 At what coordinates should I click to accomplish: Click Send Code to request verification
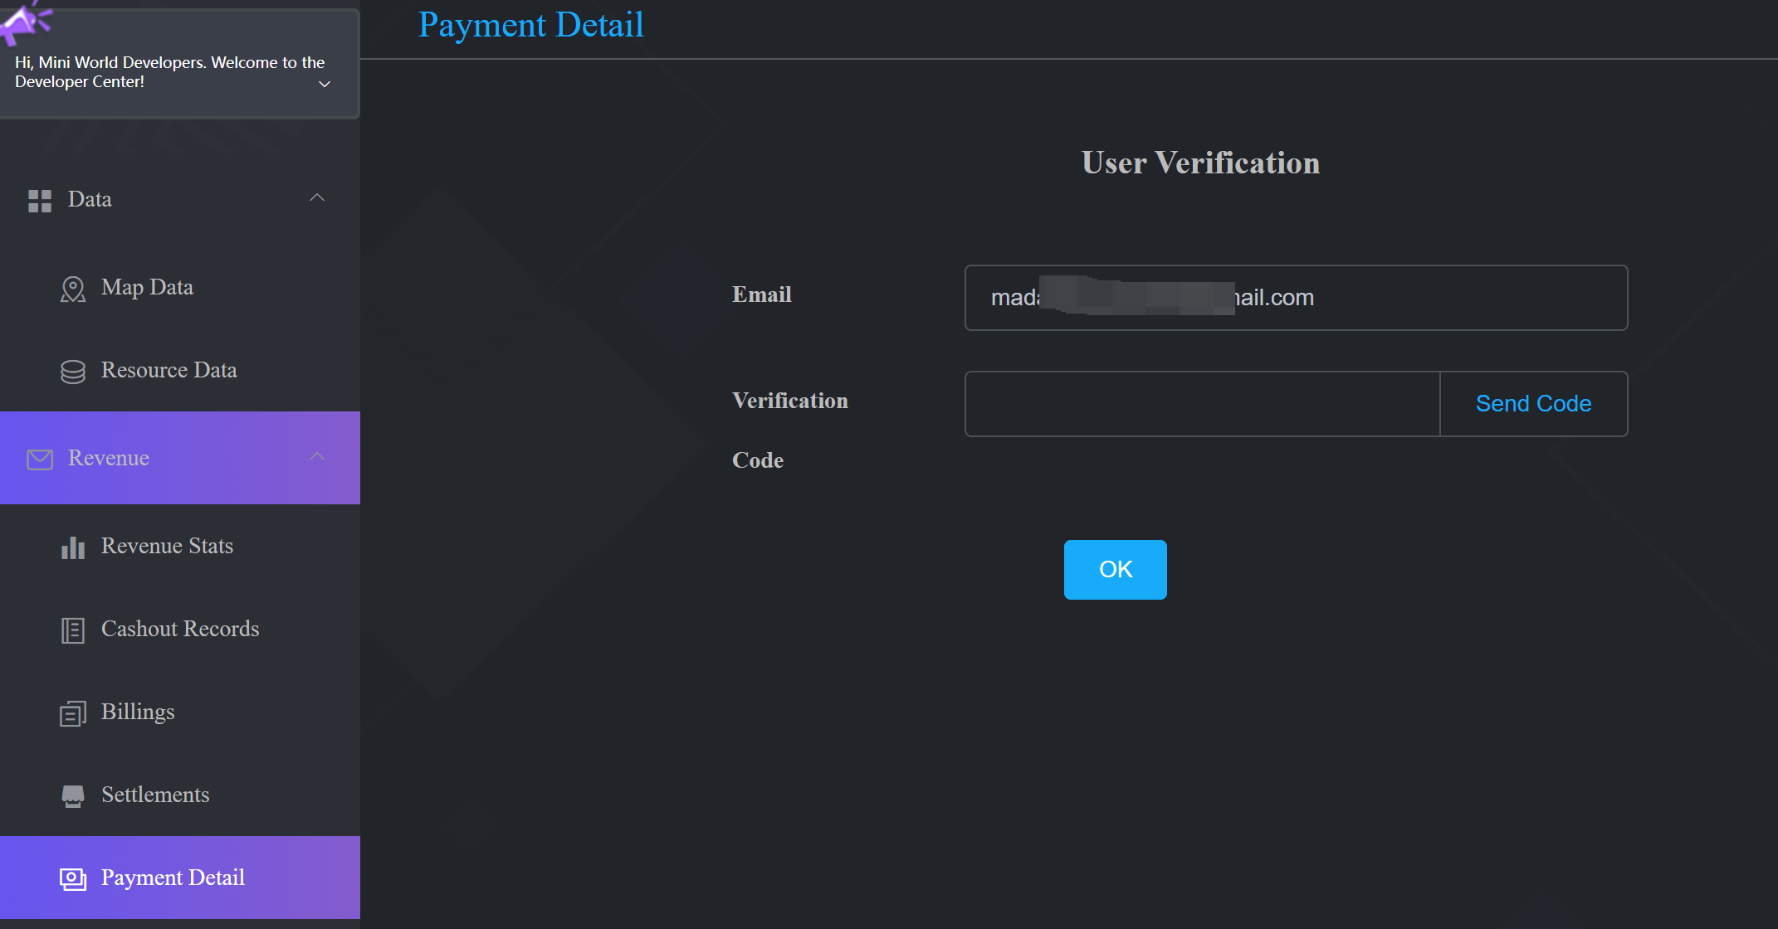[1533, 404]
